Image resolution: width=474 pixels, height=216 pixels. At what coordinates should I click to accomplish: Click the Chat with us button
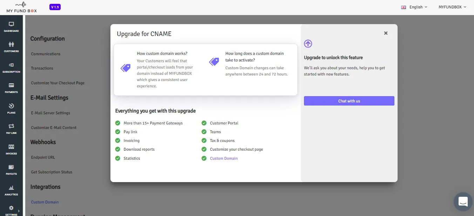pyautogui.click(x=349, y=101)
